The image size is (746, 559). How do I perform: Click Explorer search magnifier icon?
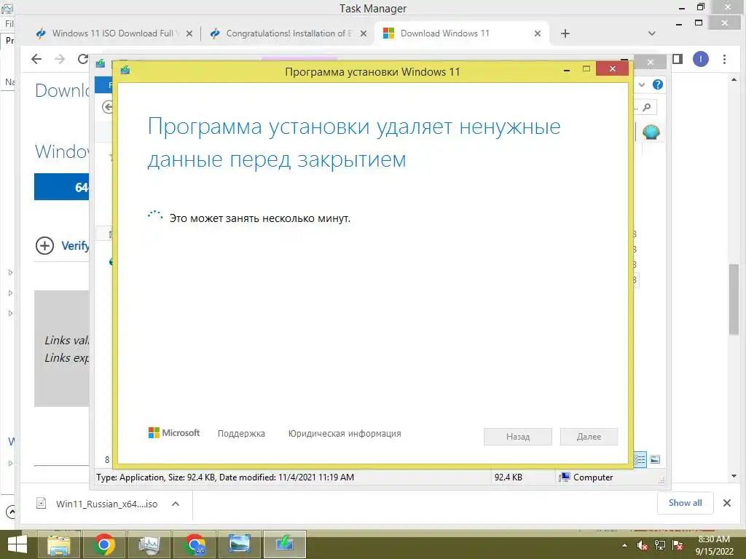pyautogui.click(x=646, y=107)
